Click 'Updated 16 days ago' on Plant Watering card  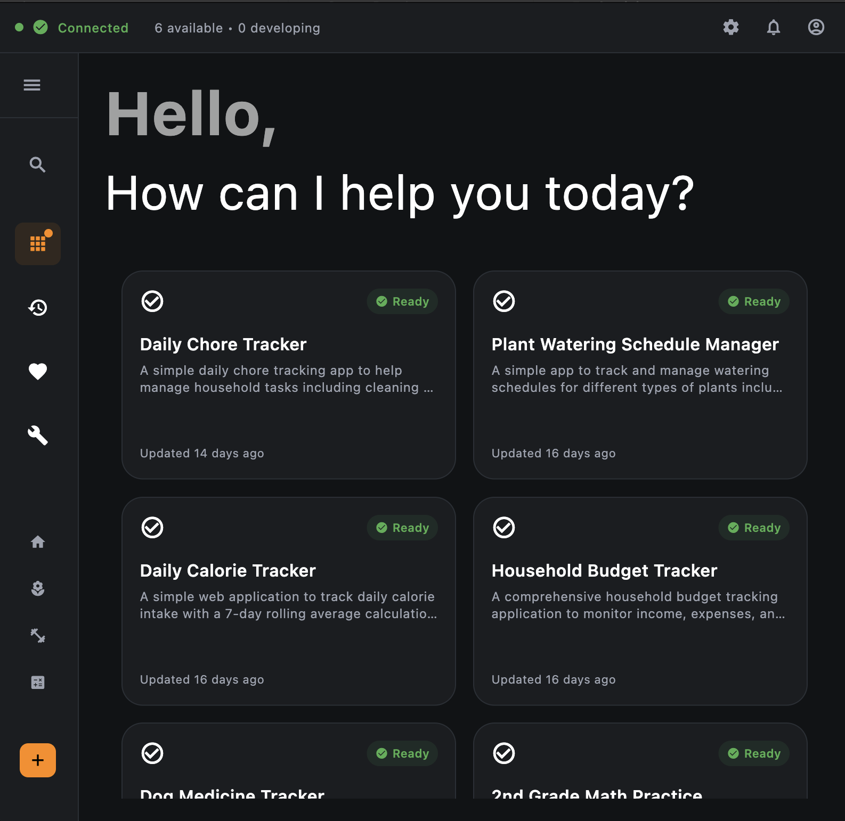554,453
